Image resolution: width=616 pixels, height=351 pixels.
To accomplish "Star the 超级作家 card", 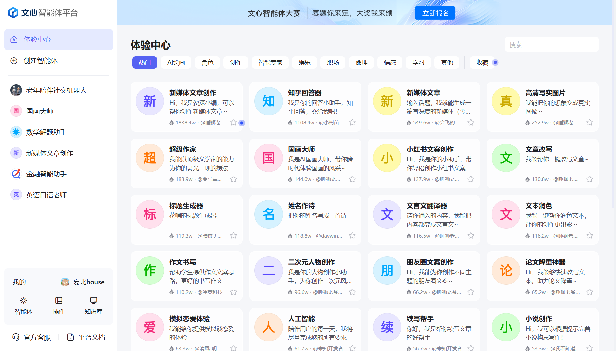I will 234,179.
